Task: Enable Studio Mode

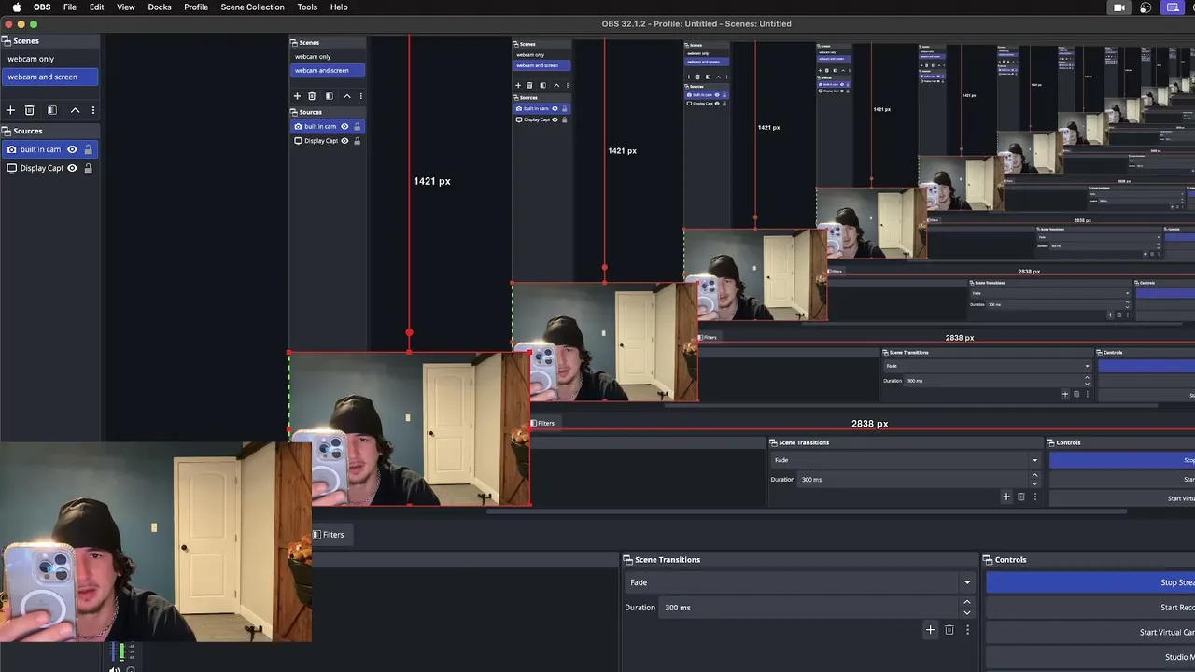Action: tap(1090, 657)
